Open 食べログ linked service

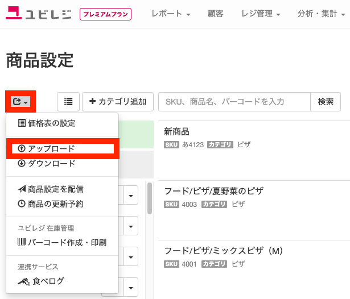41,281
